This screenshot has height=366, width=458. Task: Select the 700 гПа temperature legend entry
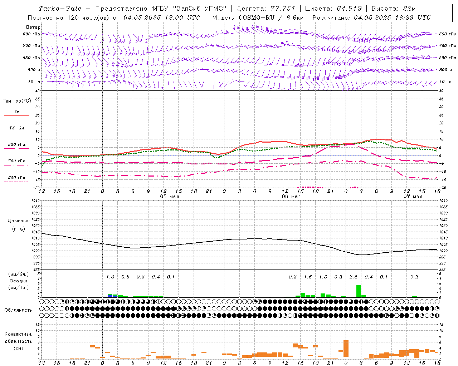pos(17,161)
